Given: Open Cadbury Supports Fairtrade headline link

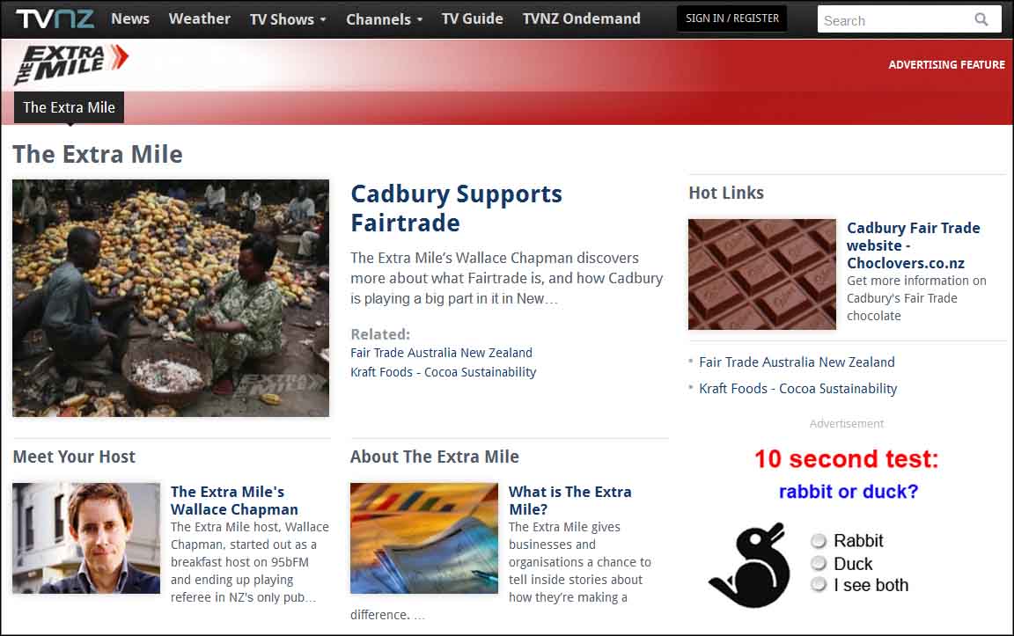Looking at the screenshot, I should pyautogui.click(x=456, y=208).
